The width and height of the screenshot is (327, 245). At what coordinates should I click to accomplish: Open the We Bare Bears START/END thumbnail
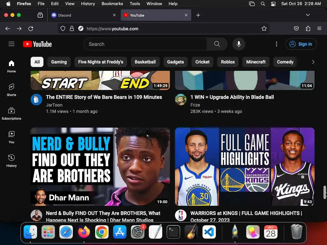[x=100, y=80]
